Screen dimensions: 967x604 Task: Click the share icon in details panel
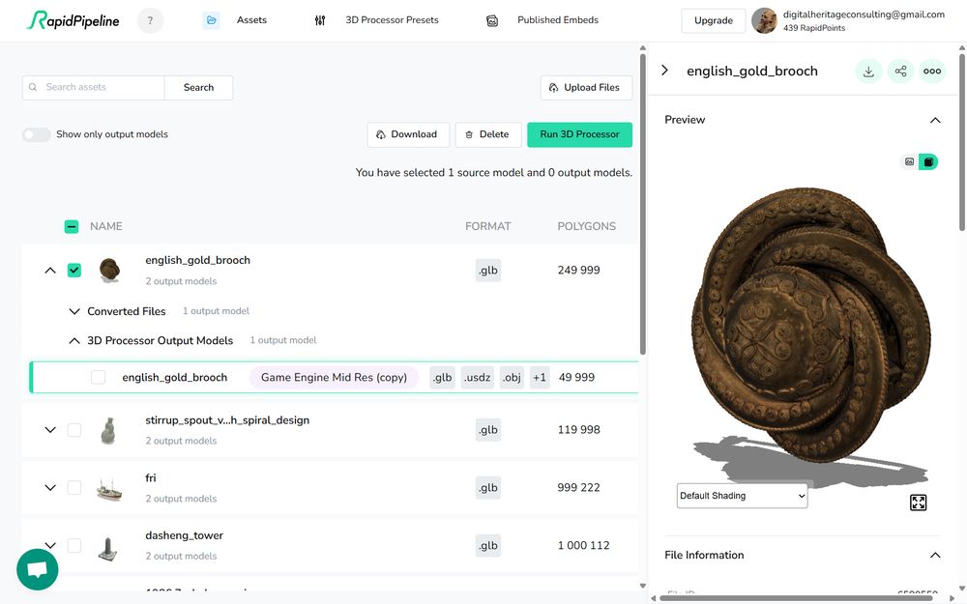900,72
